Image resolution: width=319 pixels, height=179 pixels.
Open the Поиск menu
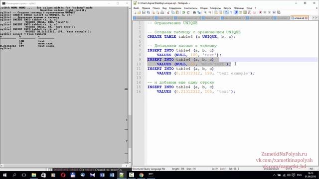coord(156,8)
